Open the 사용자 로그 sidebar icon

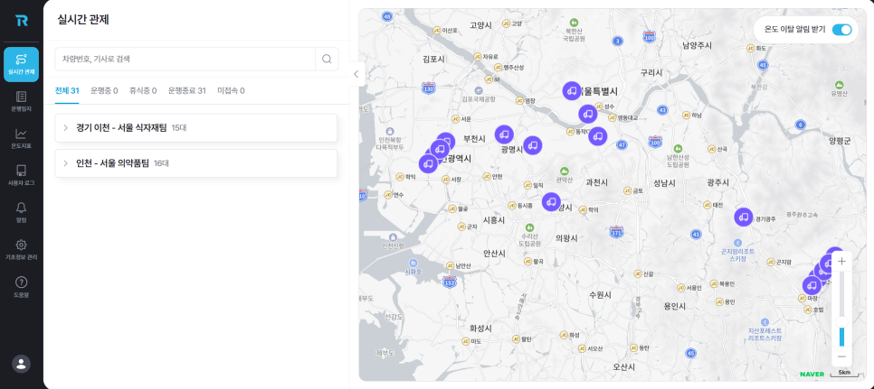tap(21, 174)
